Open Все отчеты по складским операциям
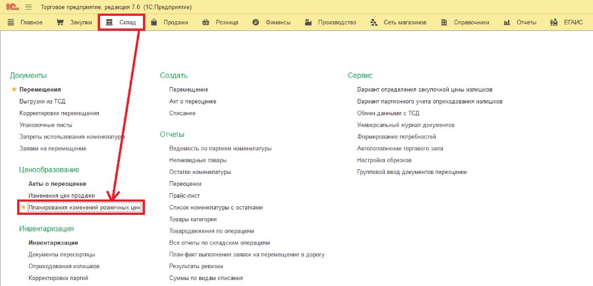 pos(219,243)
